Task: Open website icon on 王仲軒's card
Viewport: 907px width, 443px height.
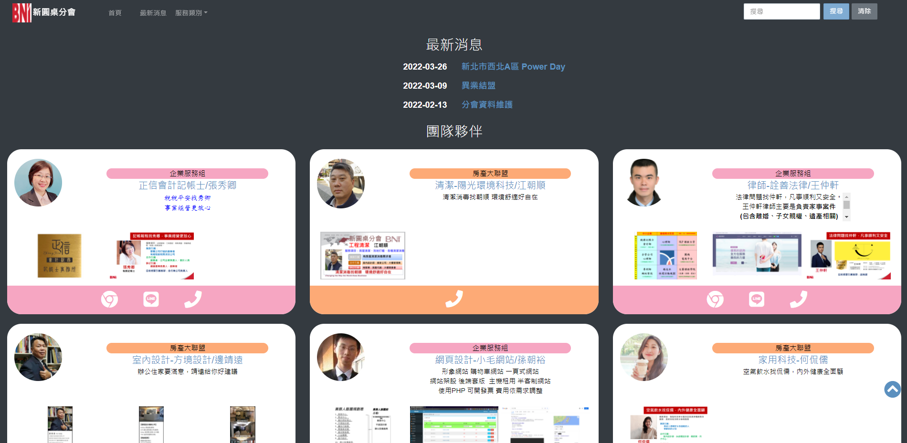Action: (715, 299)
